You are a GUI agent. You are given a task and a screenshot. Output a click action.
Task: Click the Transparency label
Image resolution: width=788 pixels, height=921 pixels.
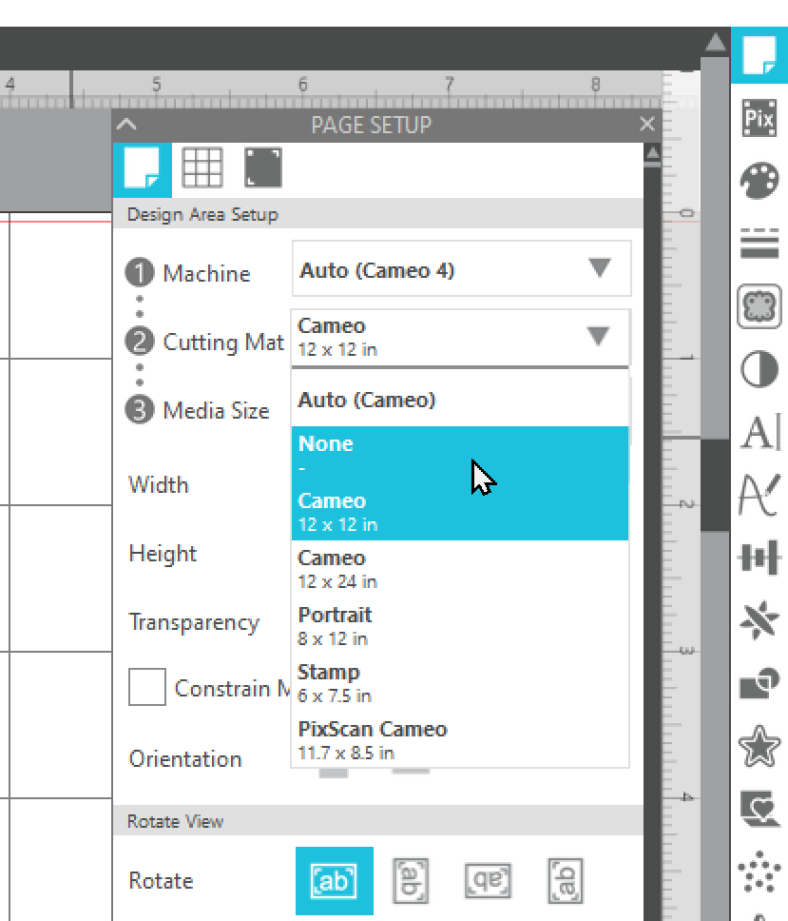tap(194, 622)
